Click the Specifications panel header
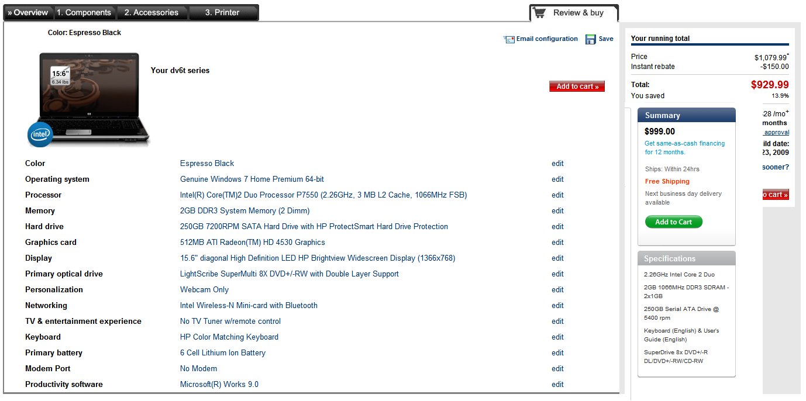The image size is (806, 401). (687, 258)
